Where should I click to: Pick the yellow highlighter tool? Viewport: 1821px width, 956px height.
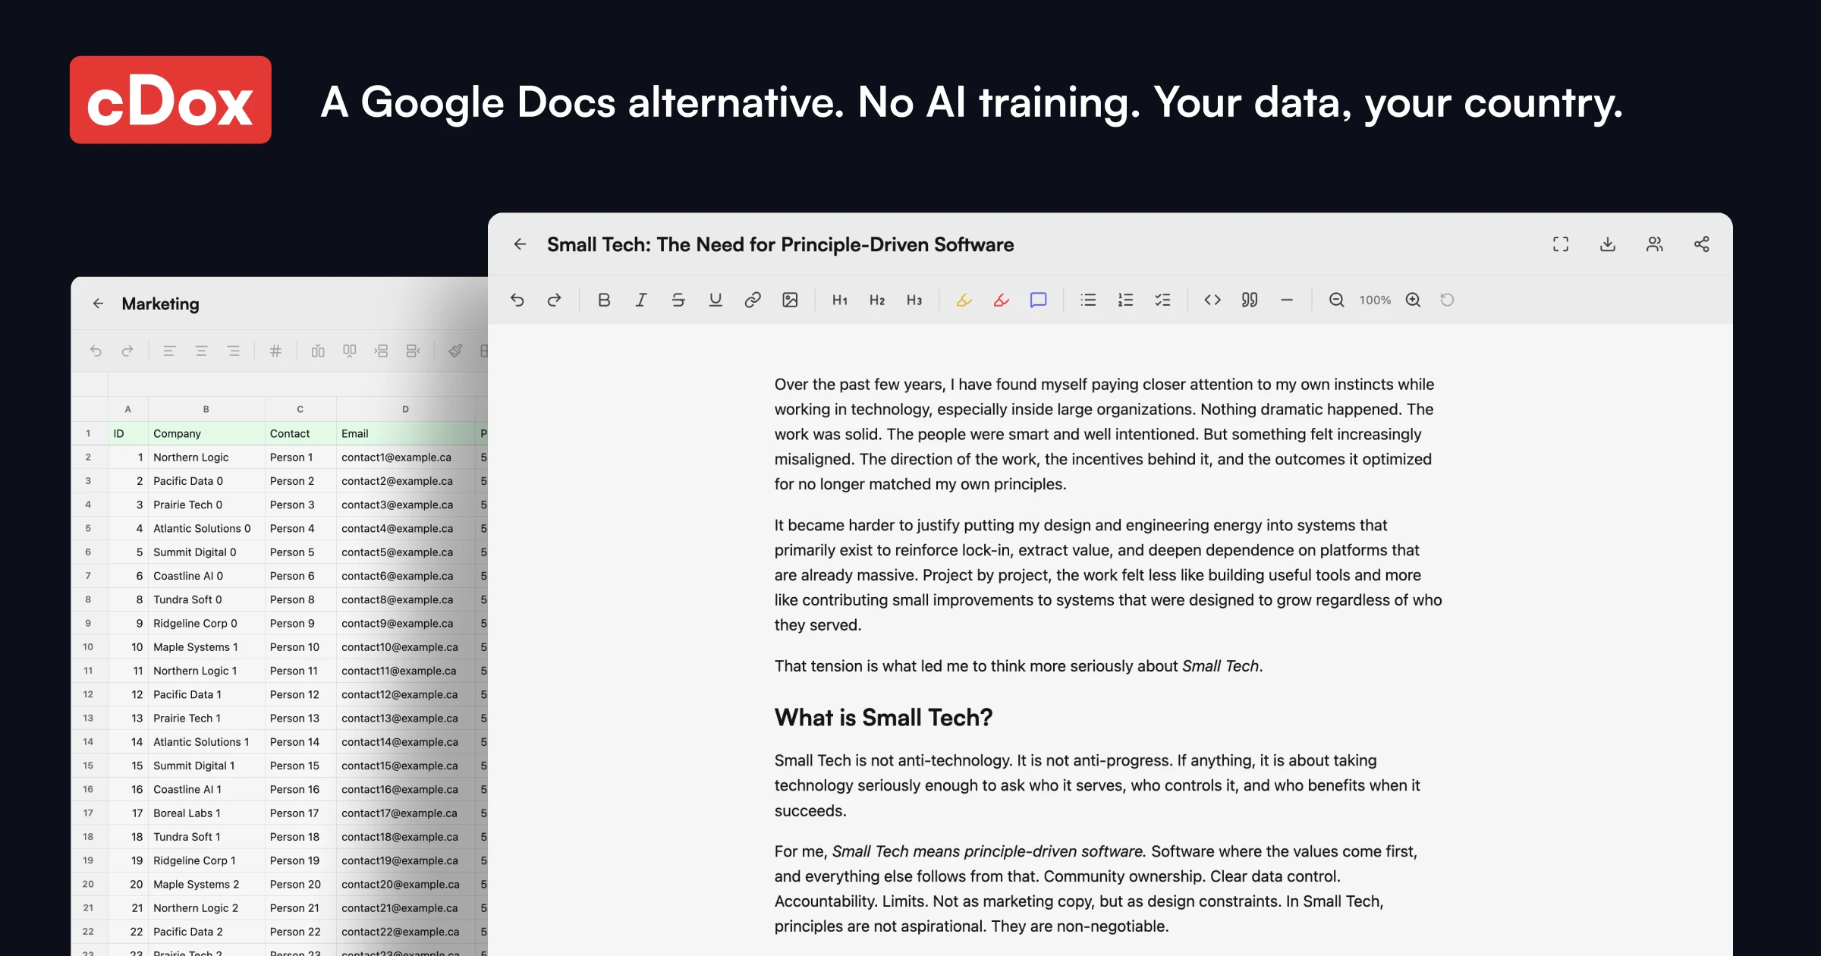point(964,300)
